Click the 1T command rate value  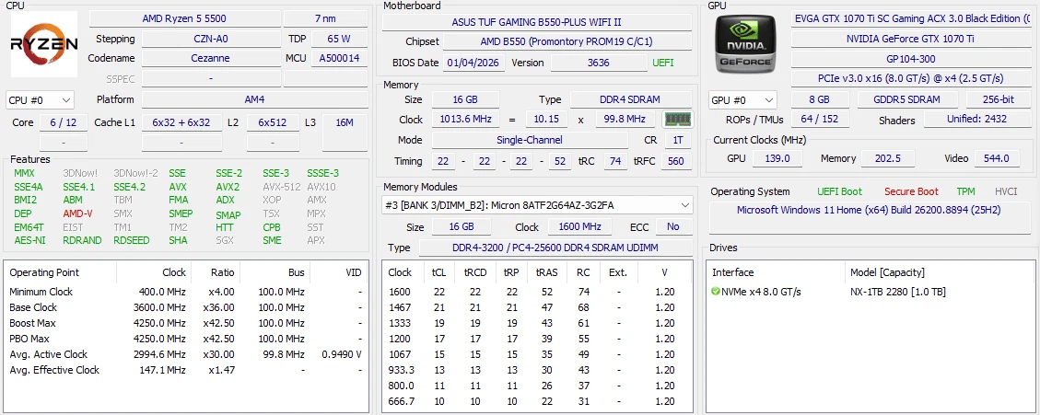(678, 141)
